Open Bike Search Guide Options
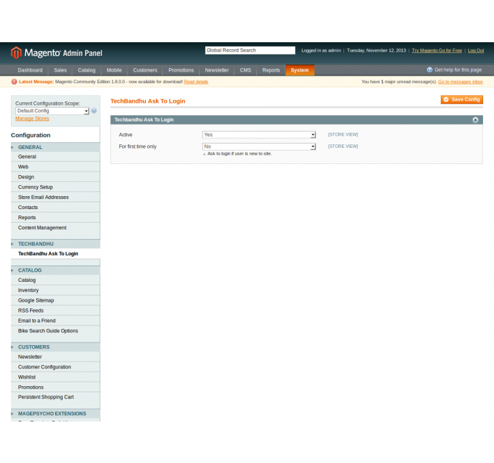 point(55,331)
